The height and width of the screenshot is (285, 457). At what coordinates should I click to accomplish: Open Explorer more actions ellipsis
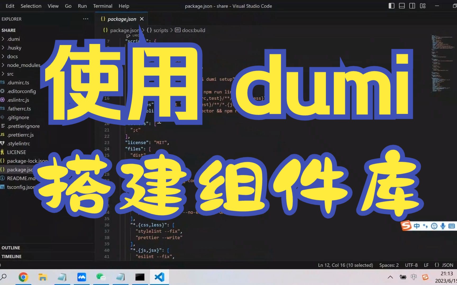point(86,19)
